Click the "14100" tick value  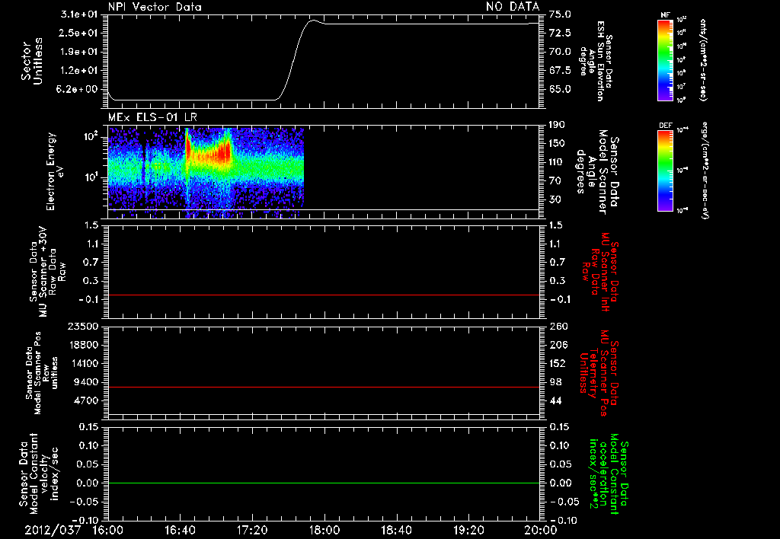click(82, 363)
